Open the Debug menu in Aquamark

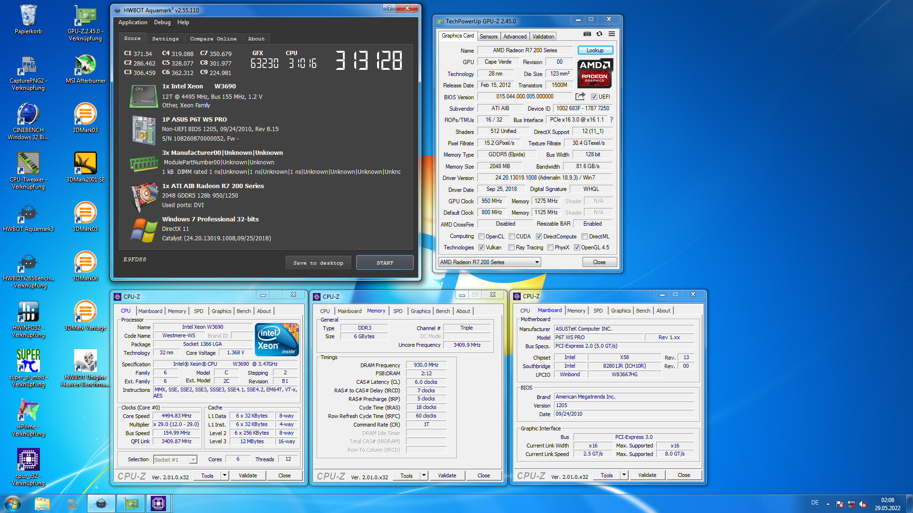coord(162,22)
